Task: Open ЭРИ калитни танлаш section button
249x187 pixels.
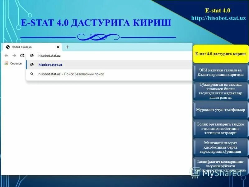Action: click(221, 73)
